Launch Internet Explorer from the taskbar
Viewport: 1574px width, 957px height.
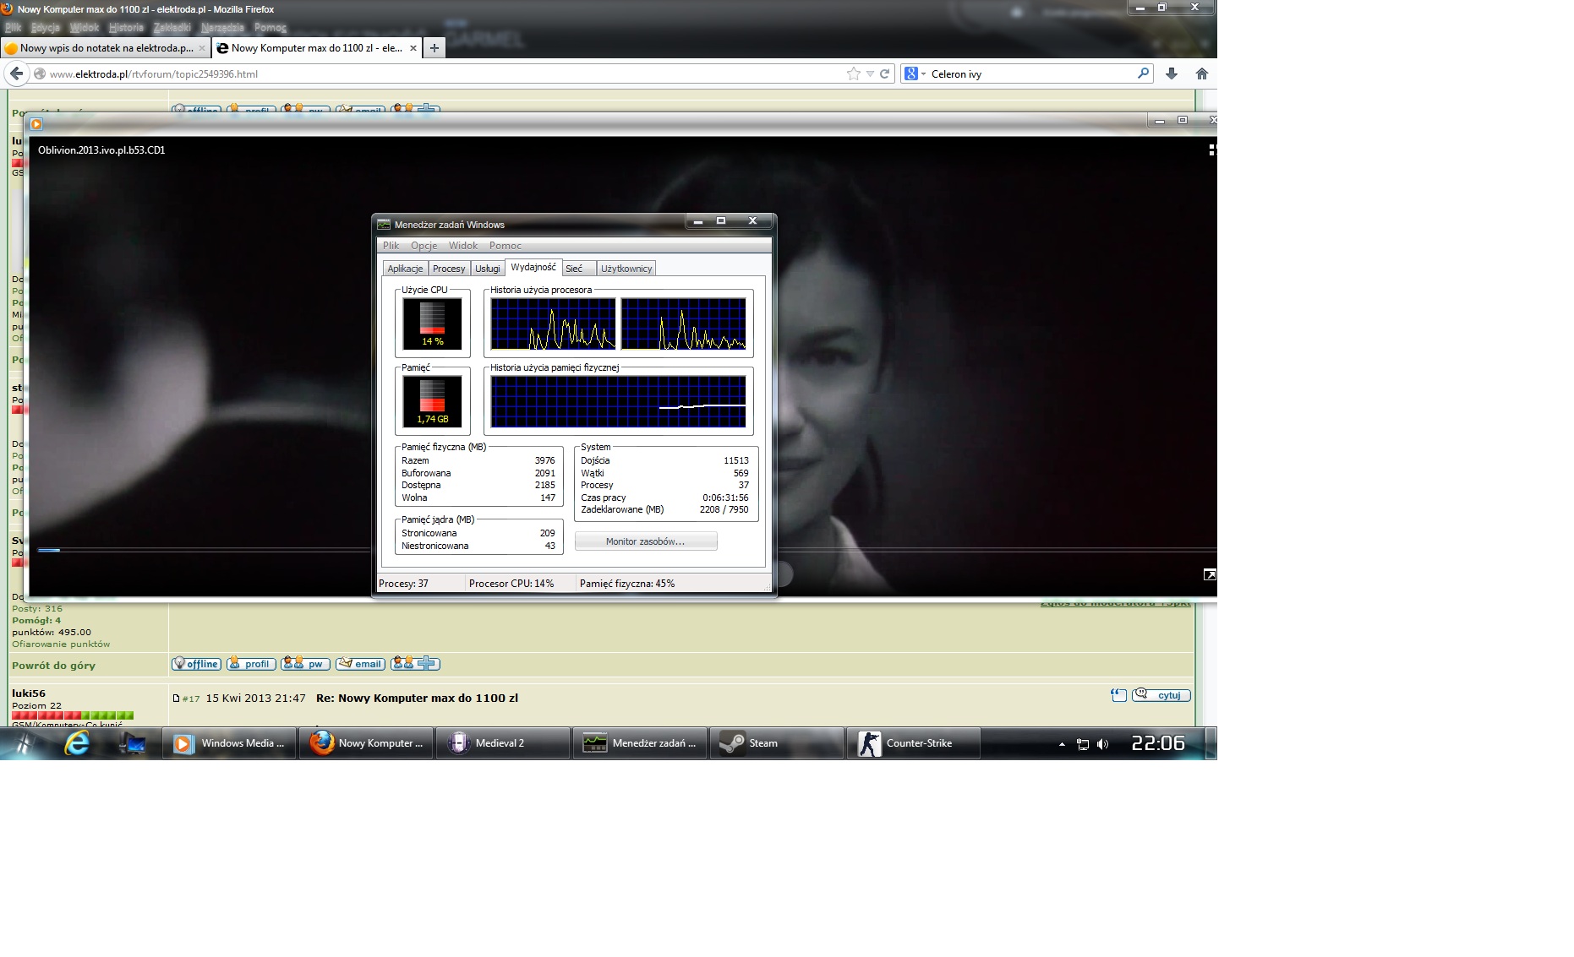point(78,743)
